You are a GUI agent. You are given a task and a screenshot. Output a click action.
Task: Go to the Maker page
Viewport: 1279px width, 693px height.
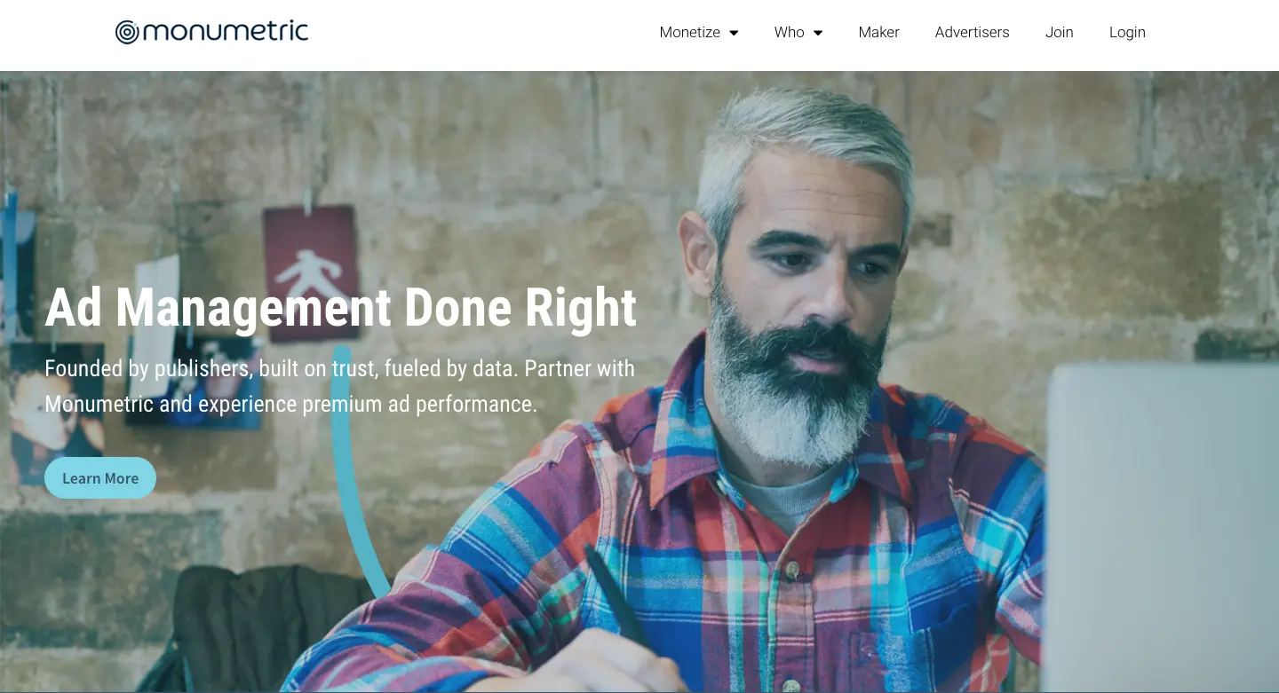(878, 32)
